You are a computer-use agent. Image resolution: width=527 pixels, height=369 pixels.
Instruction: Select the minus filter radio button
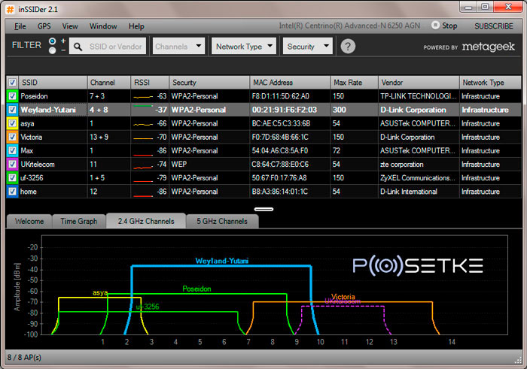point(53,50)
